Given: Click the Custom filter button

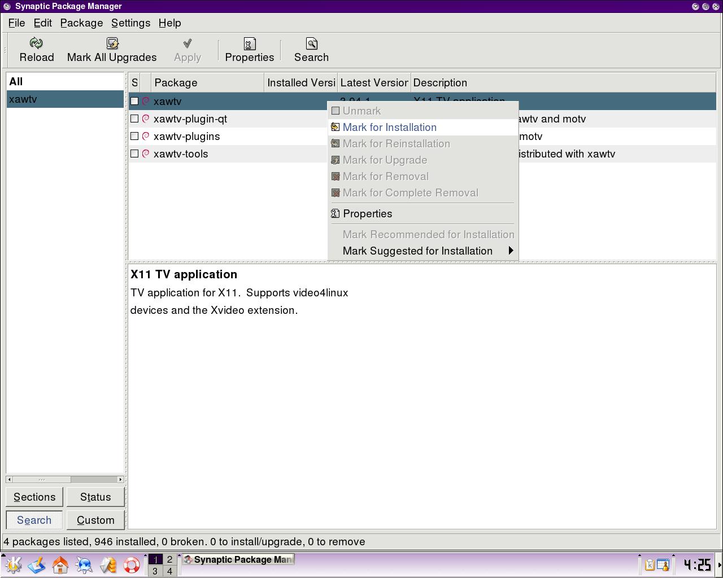Looking at the screenshot, I should [95, 520].
